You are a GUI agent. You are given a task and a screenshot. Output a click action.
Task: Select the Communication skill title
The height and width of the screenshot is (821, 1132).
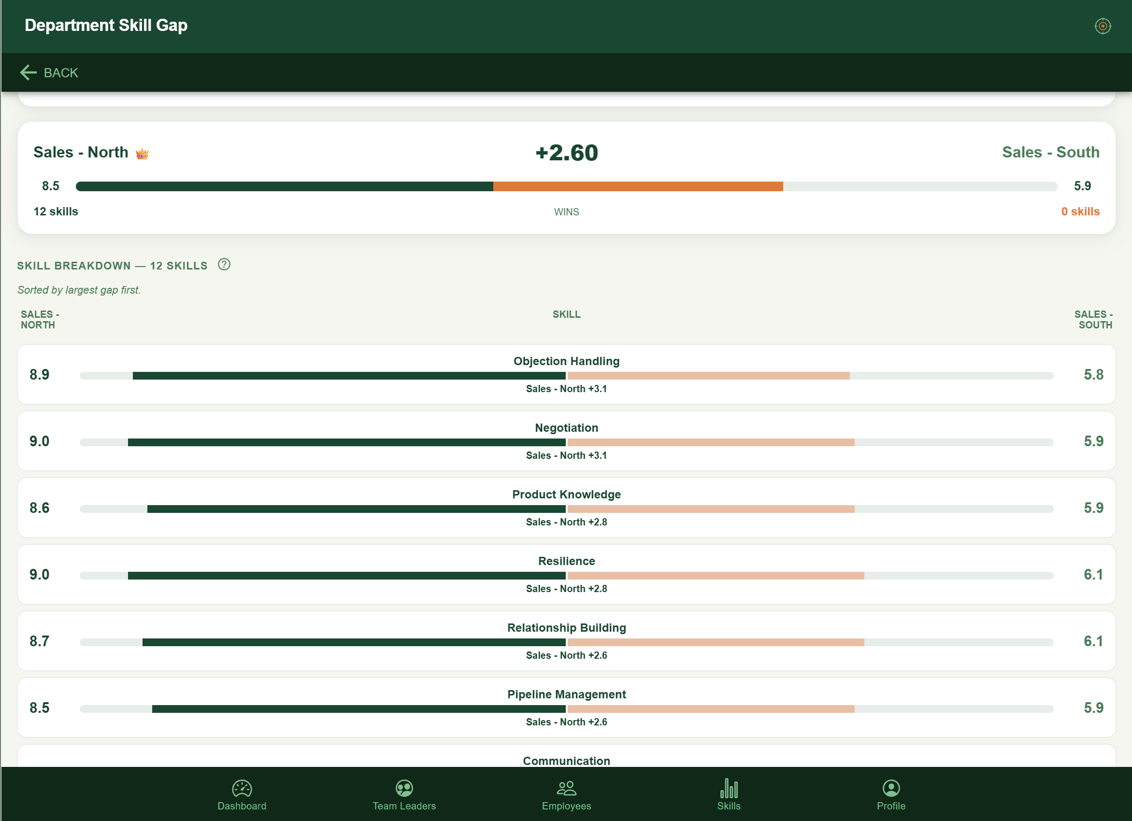pos(567,761)
